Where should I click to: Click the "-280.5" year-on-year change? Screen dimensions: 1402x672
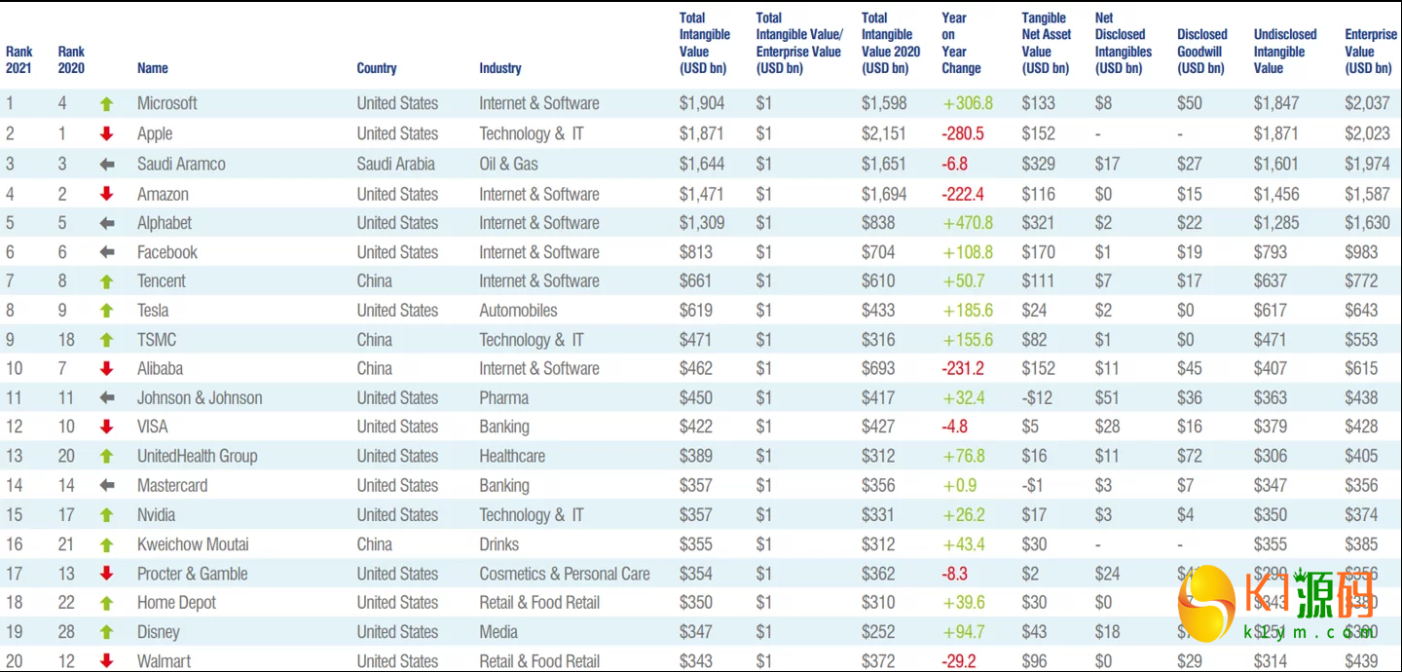coord(964,133)
